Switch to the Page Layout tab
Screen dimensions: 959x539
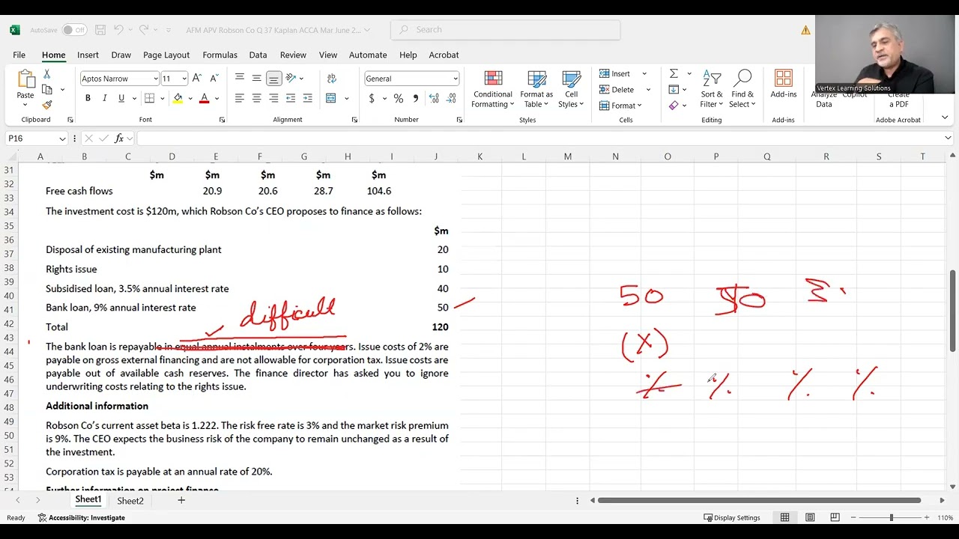click(166, 55)
